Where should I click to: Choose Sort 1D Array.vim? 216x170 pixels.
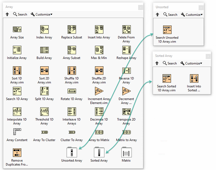point(17,71)
